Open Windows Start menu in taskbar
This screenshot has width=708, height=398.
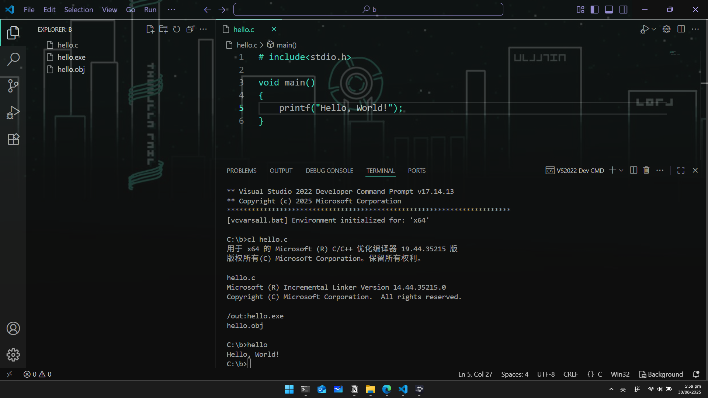(289, 389)
